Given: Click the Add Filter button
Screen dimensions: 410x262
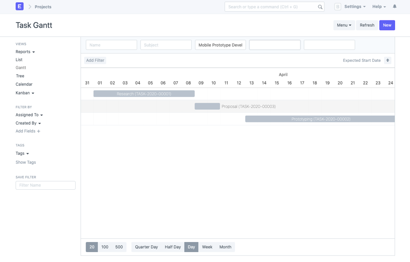Looking at the screenshot, I should [95, 60].
